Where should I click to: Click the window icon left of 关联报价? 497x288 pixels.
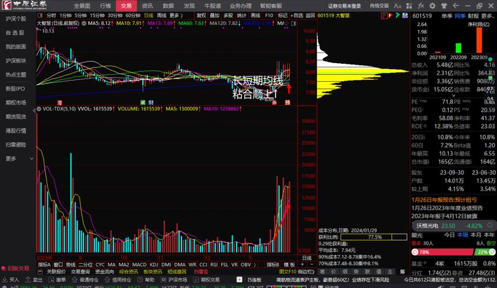40,272
